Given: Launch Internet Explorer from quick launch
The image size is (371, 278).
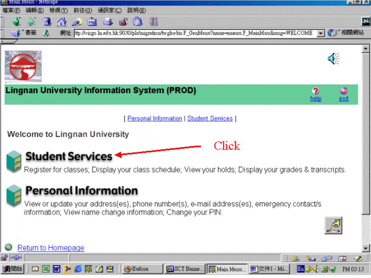Looking at the screenshot, I should click(x=78, y=269).
